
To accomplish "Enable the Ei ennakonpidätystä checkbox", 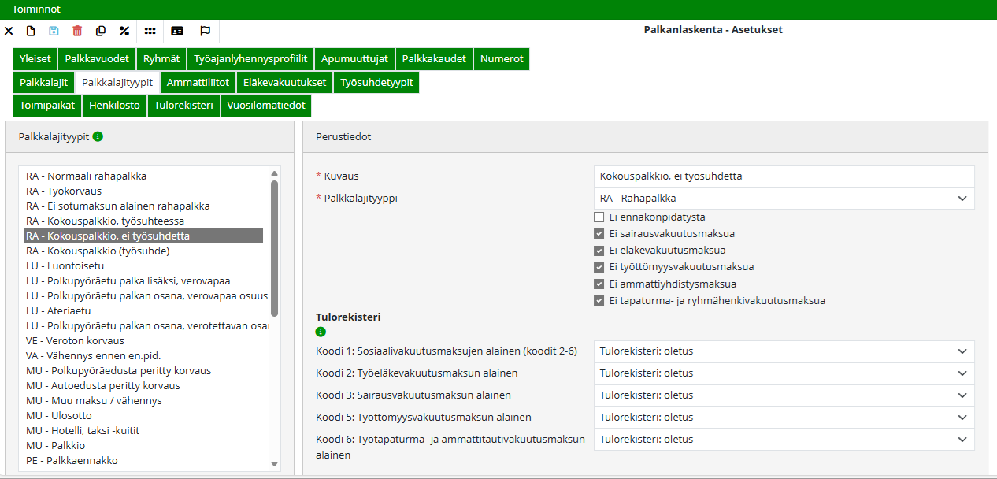I will pyautogui.click(x=599, y=217).
